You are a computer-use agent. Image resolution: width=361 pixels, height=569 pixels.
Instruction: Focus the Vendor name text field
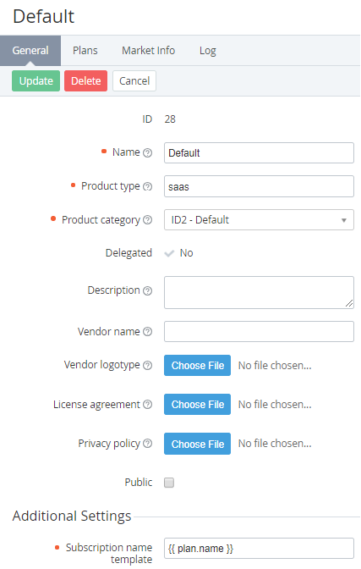(259, 331)
